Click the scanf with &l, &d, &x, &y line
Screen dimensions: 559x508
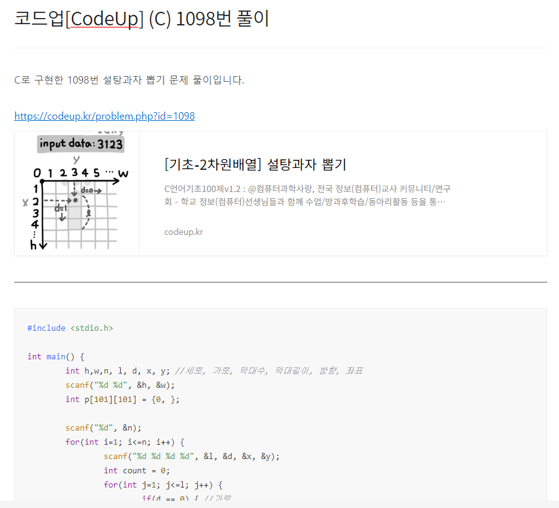tap(191, 457)
